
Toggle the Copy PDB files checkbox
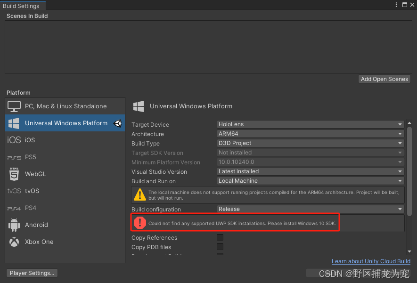220,247
